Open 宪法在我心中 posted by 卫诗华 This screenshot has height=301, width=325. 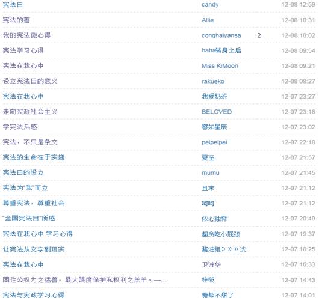pyautogui.click(x=23, y=264)
